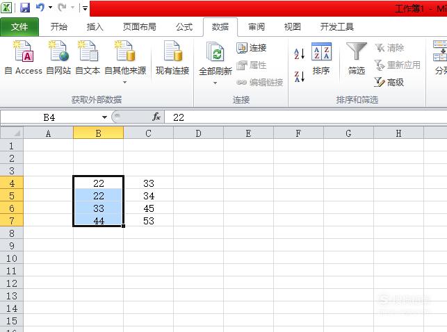Select row 1 header
Screen dimensions: 447x332
(12, 146)
